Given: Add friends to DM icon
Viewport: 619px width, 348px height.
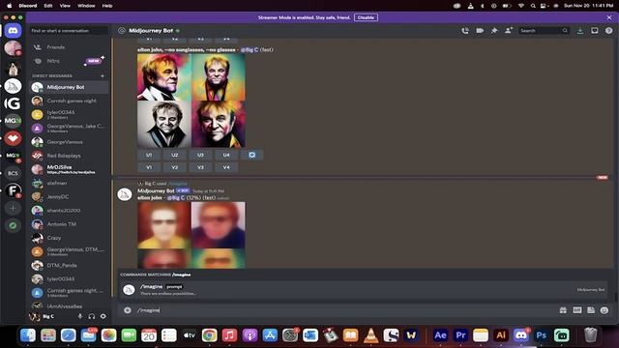Looking at the screenshot, I should click(x=509, y=30).
